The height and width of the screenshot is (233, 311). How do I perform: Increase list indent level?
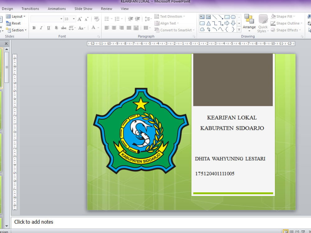137,19
